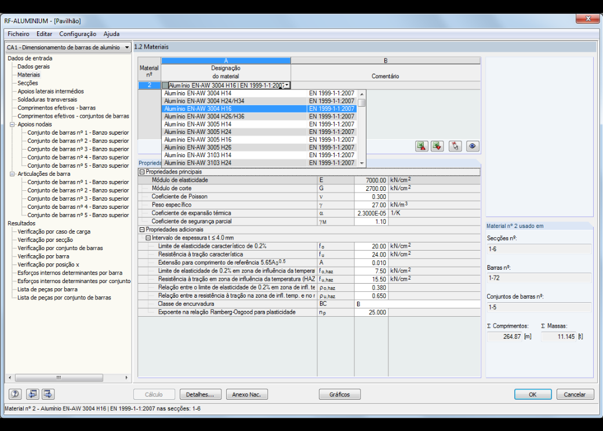Click the Excel export icon button

point(422,146)
